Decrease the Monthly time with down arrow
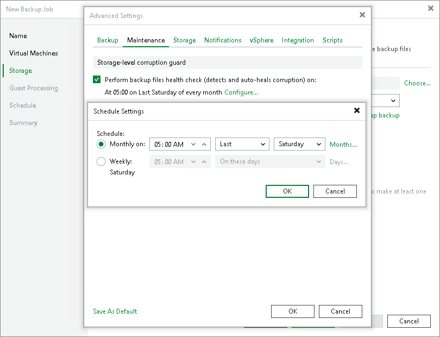 click(193, 145)
